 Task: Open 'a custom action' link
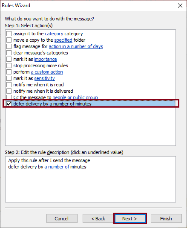(x=47, y=72)
